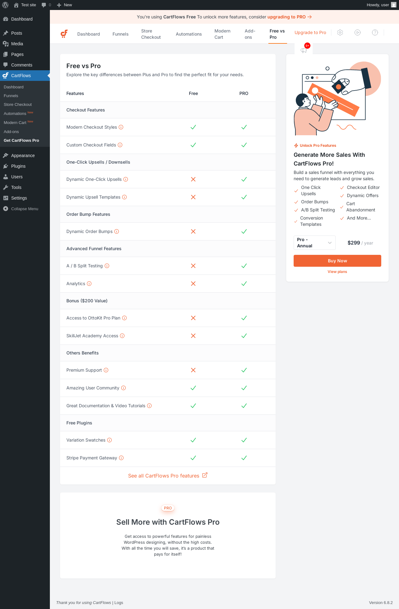Show info for SkillJet Academy Access
Image resolution: width=399 pixels, height=609 pixels.
[x=122, y=336]
